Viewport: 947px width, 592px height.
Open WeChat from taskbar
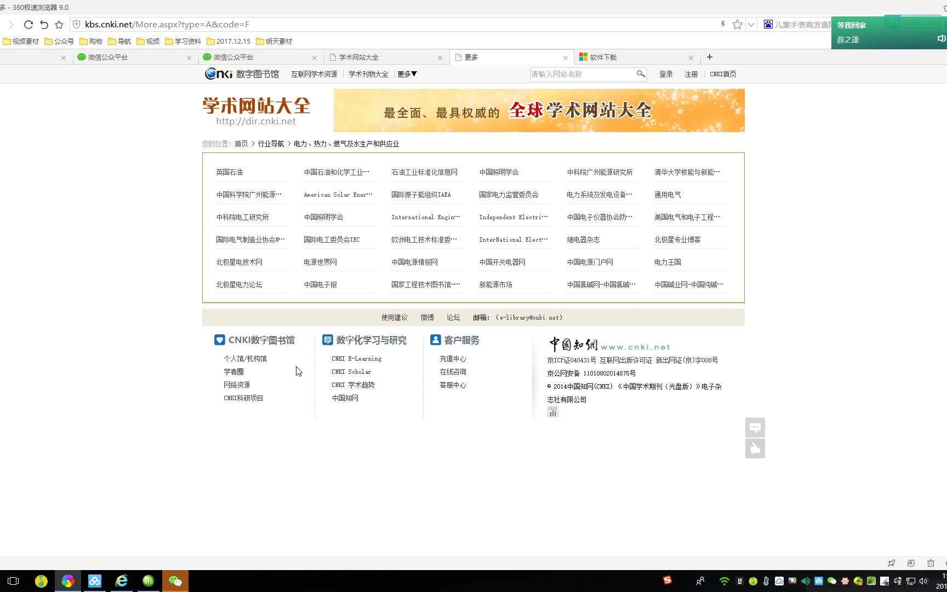(x=175, y=581)
